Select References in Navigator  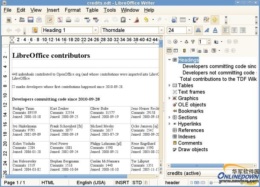coord(191,130)
